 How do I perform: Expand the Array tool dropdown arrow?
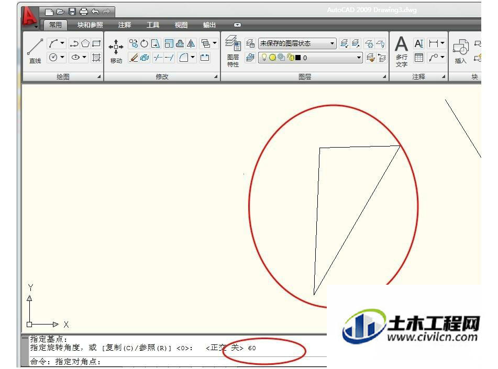click(x=215, y=43)
